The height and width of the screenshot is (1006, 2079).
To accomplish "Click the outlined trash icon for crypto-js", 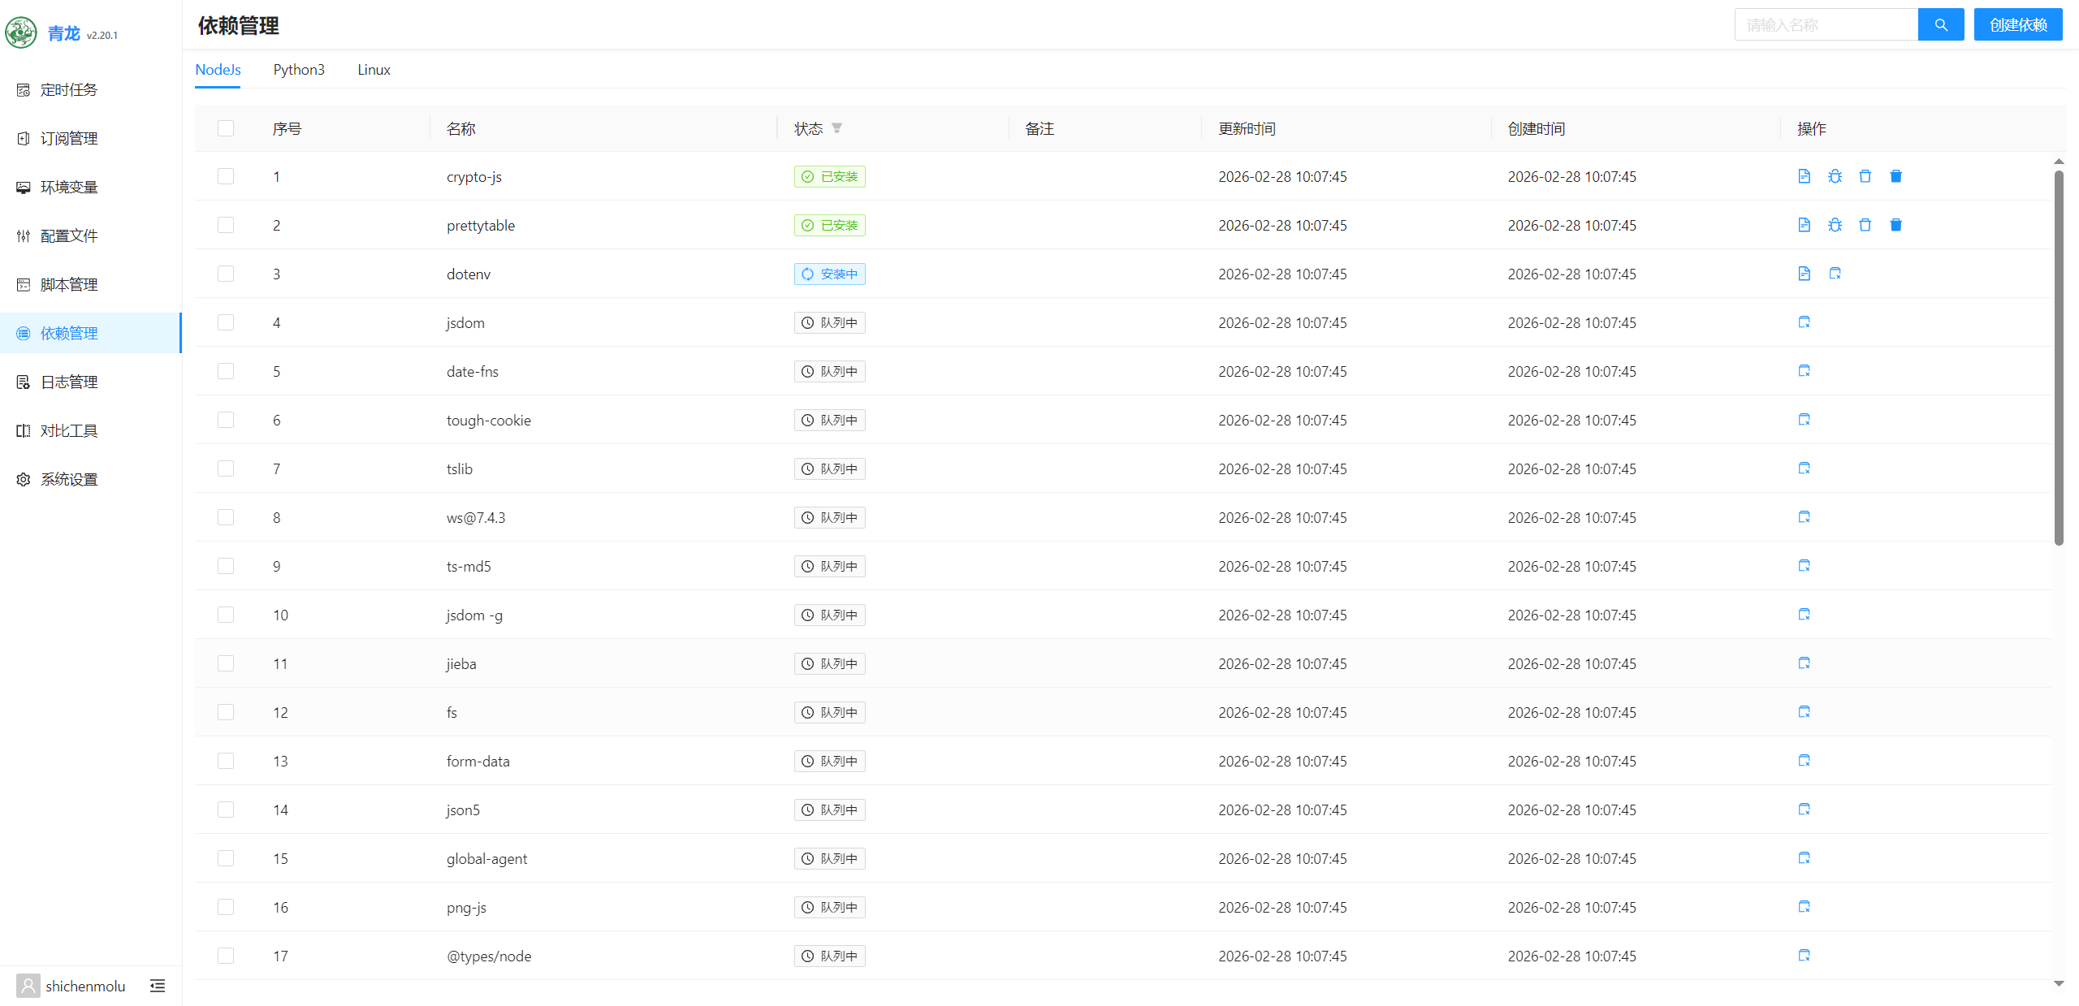I will 1865,176.
